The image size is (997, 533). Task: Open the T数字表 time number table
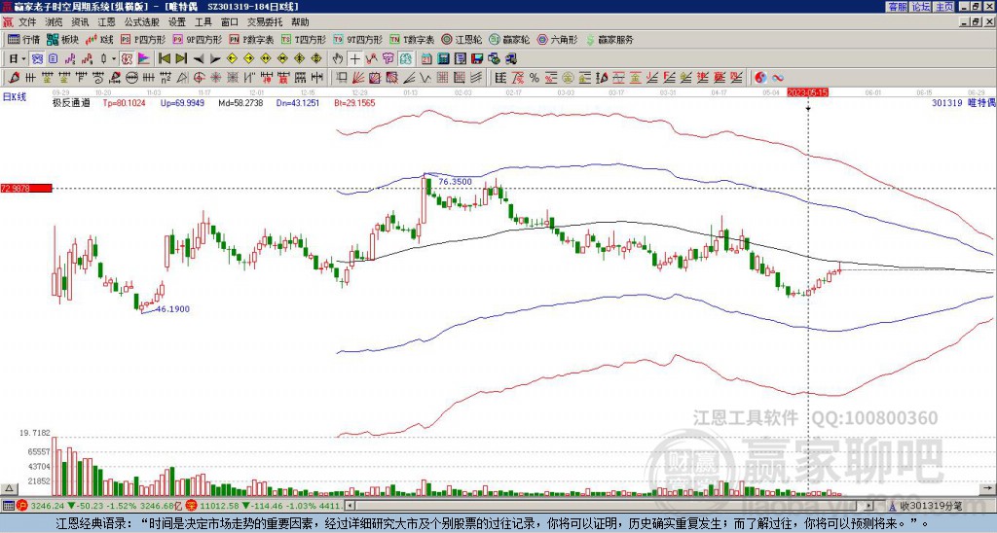[x=412, y=39]
